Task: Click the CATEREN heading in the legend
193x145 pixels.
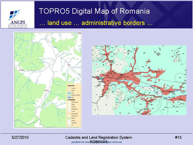Action: (71, 100)
